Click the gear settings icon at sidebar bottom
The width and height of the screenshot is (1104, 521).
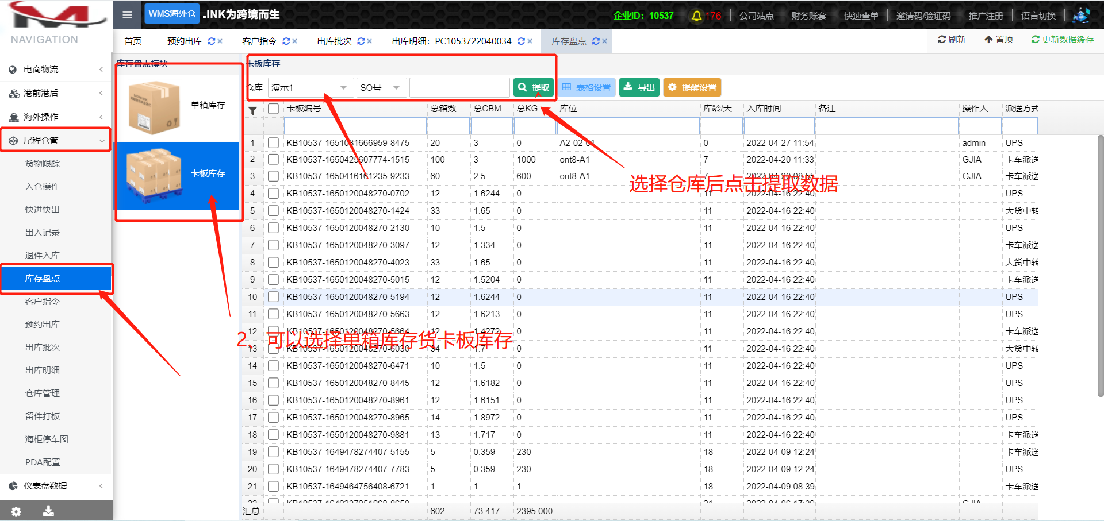pyautogui.click(x=16, y=511)
